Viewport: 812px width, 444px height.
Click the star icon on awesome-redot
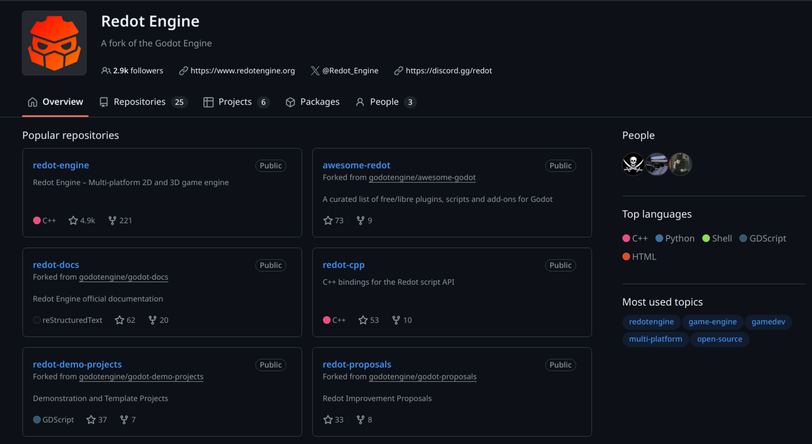tap(328, 220)
